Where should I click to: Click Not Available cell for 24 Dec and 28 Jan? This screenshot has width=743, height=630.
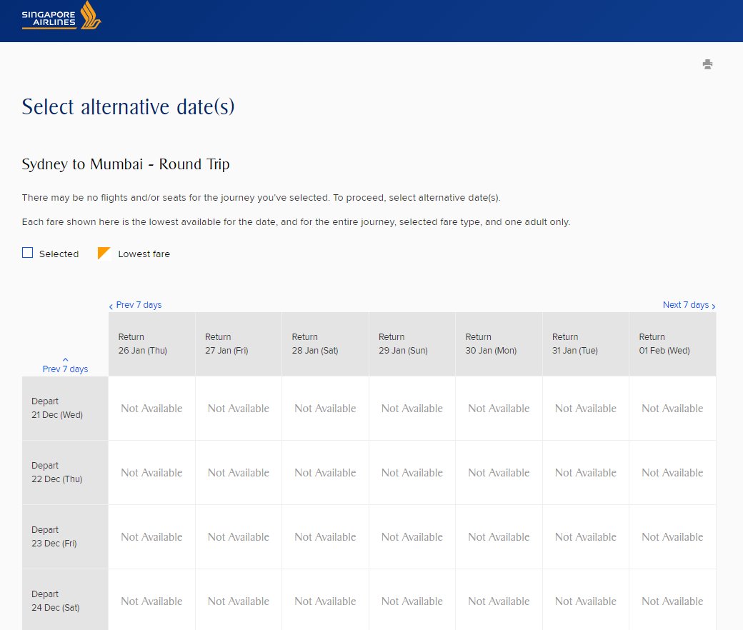pos(325,601)
